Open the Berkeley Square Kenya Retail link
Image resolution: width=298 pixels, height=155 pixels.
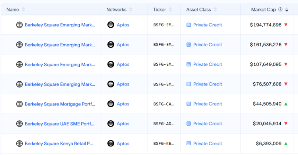(x=59, y=143)
